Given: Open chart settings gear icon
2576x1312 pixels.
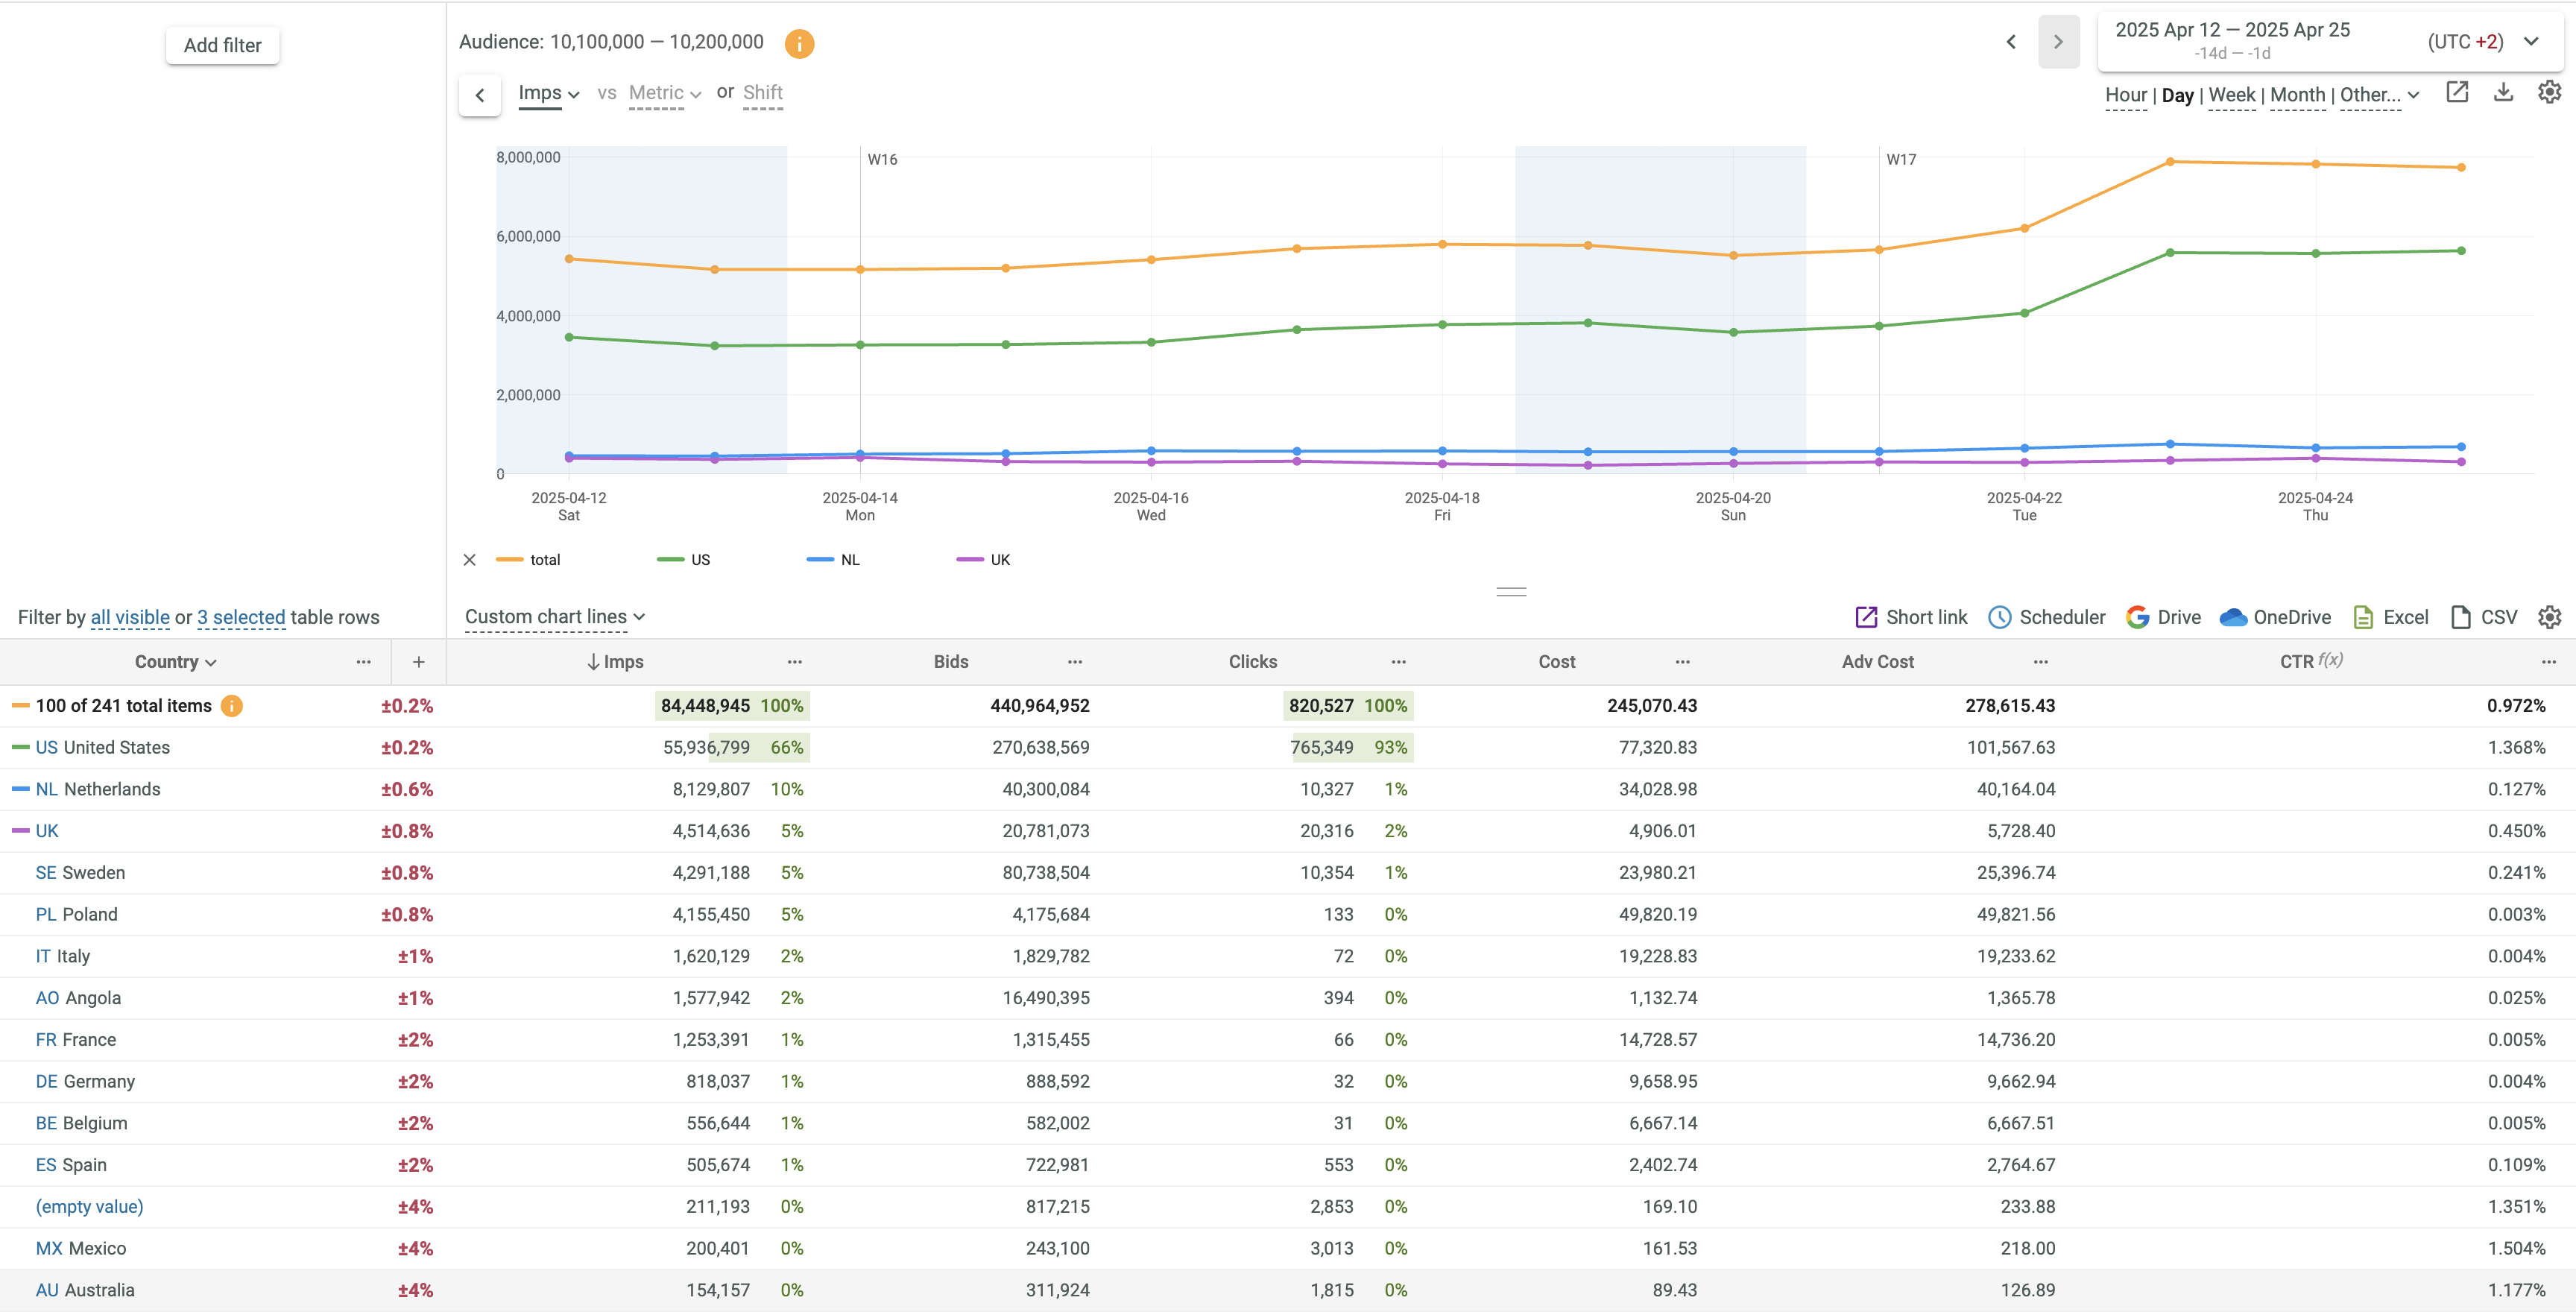Looking at the screenshot, I should [2549, 93].
